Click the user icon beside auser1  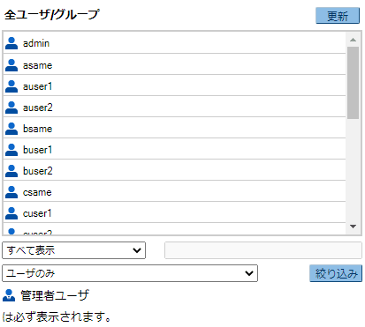click(11, 86)
